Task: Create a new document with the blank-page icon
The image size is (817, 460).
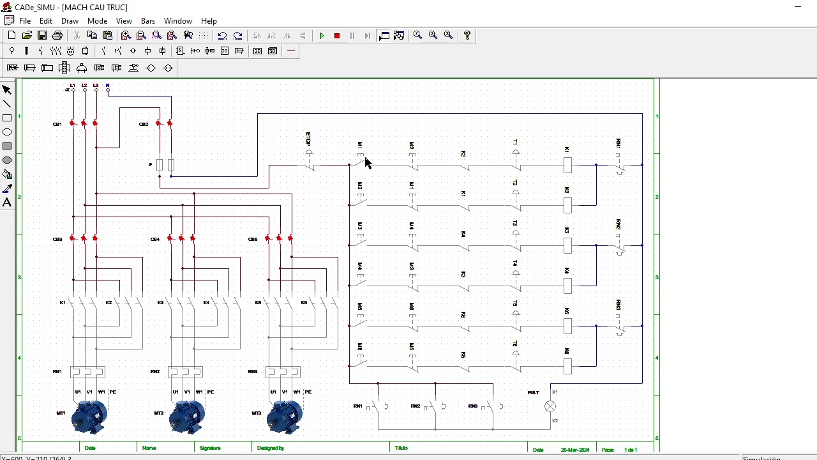Action: point(11,36)
